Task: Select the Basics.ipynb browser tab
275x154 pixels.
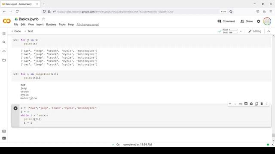Action: click(20, 4)
